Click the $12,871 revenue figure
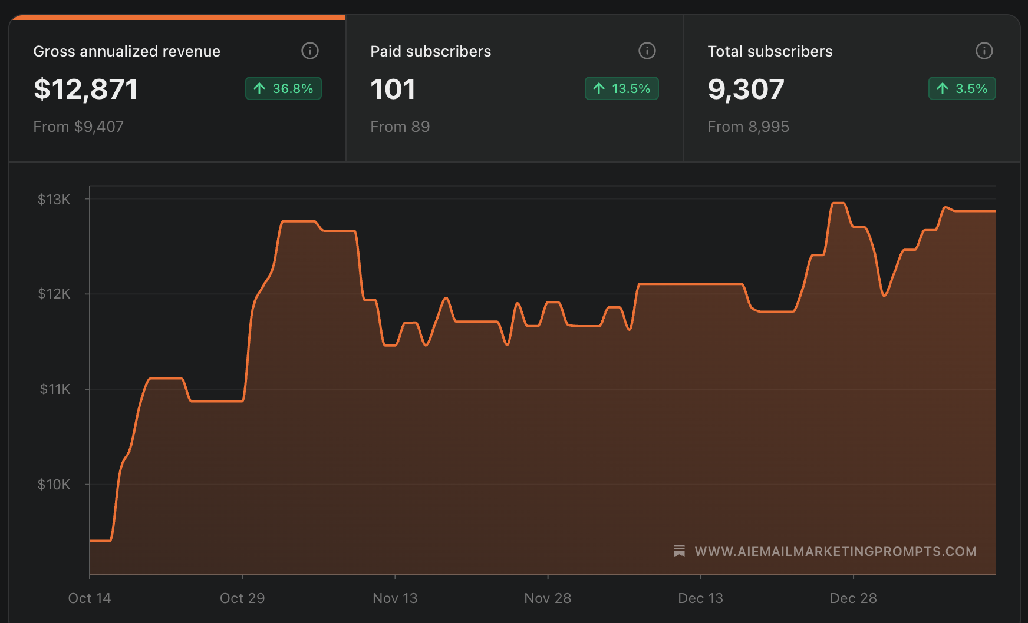1028x623 pixels. pos(85,90)
